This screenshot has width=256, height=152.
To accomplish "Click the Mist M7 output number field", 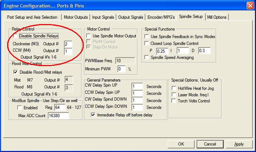I will (x=69, y=80).
